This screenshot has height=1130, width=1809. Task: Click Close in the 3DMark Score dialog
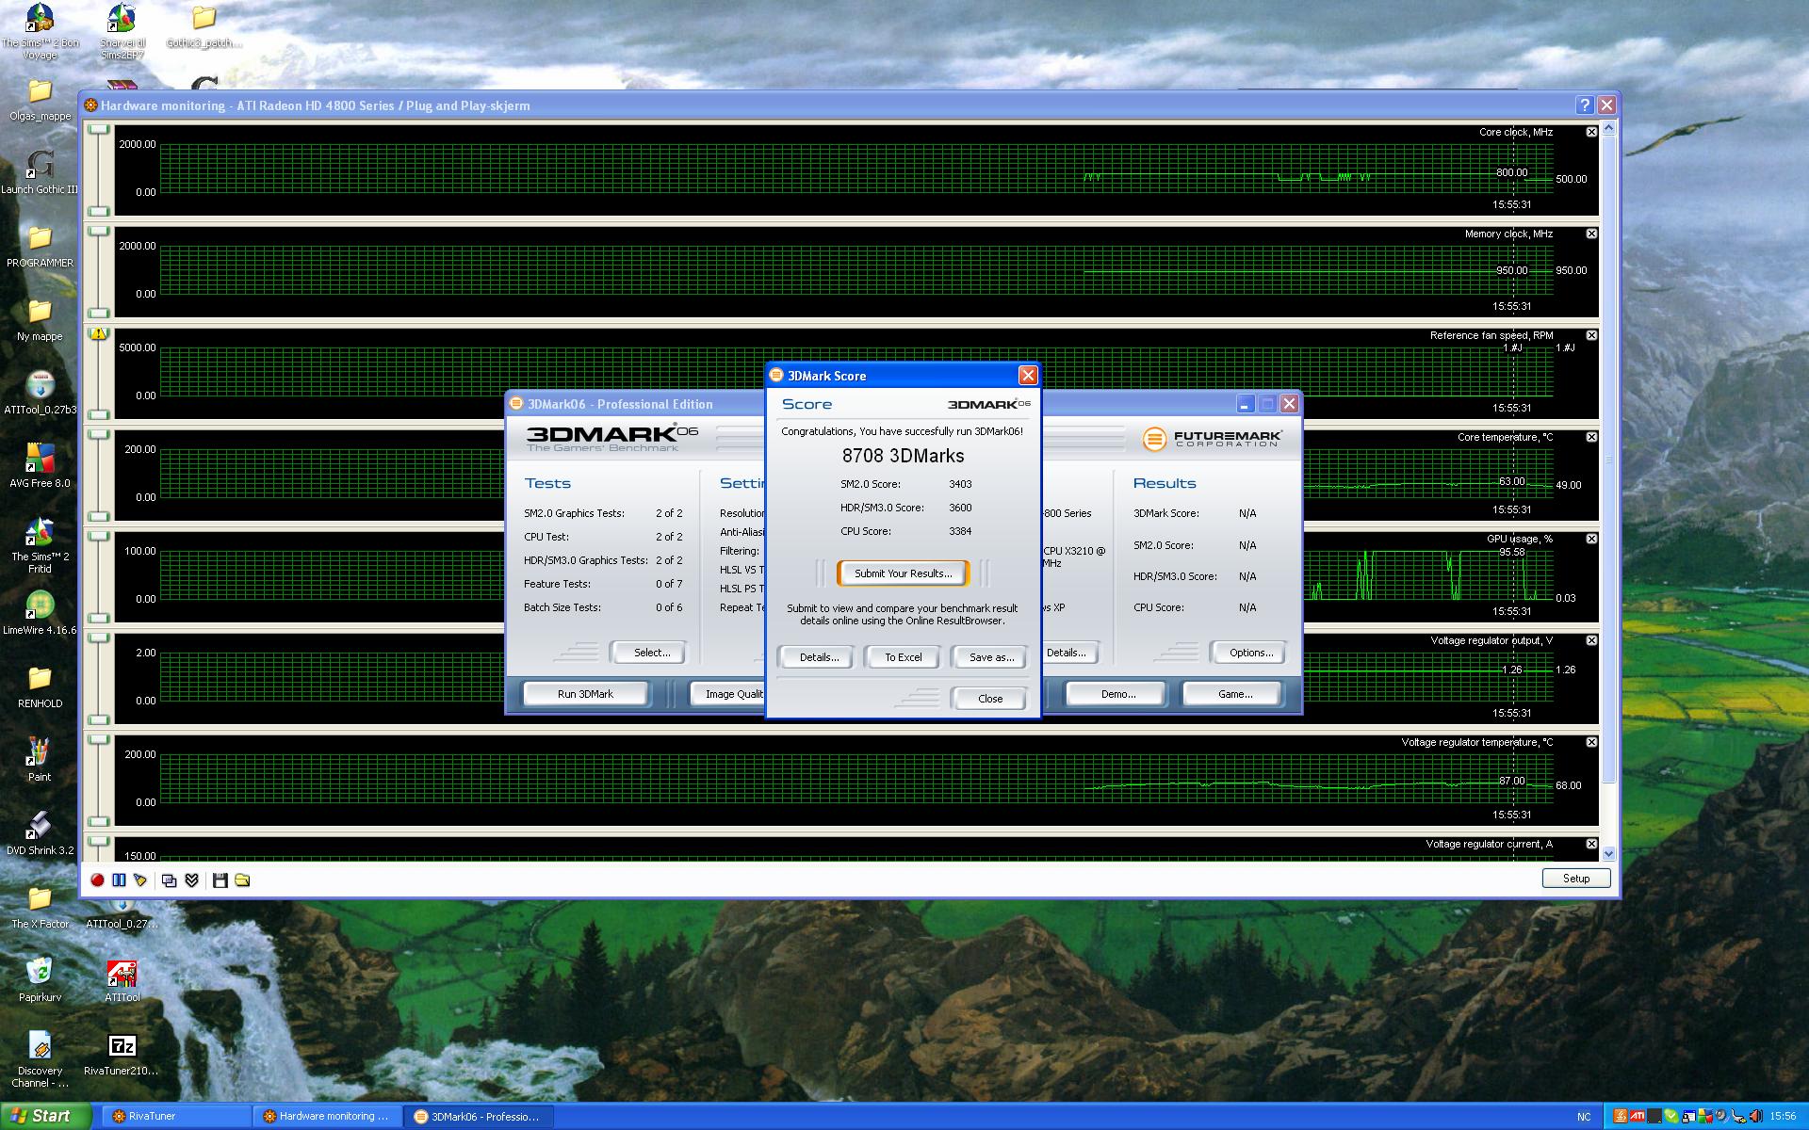tap(990, 699)
